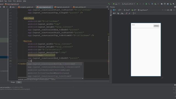176x99 pixels.
Task: Open the bottom tool window gear settings
Action: [x=175, y=85]
